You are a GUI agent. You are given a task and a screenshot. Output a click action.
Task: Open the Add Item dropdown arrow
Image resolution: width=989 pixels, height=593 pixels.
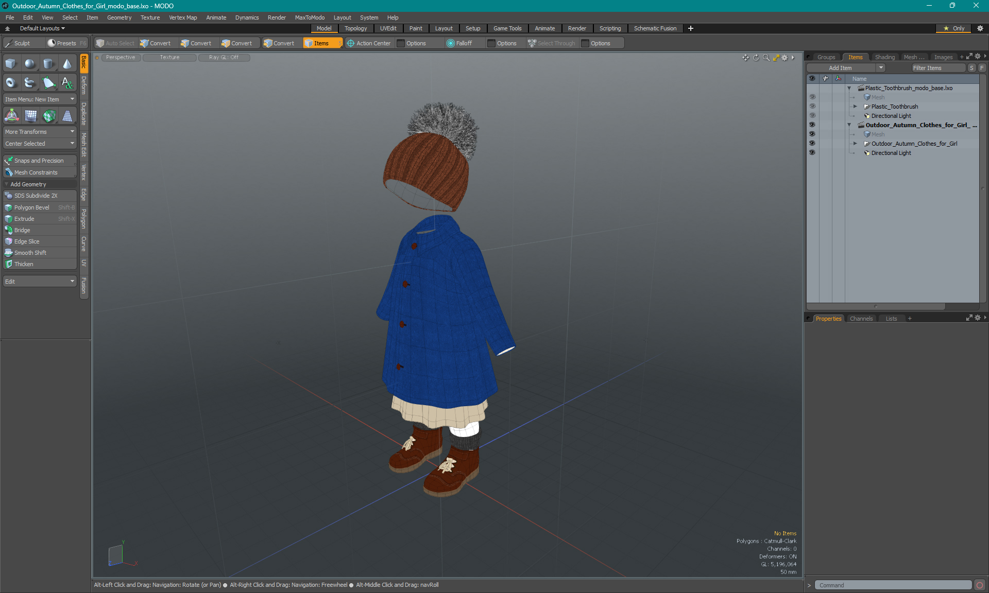[x=881, y=68]
